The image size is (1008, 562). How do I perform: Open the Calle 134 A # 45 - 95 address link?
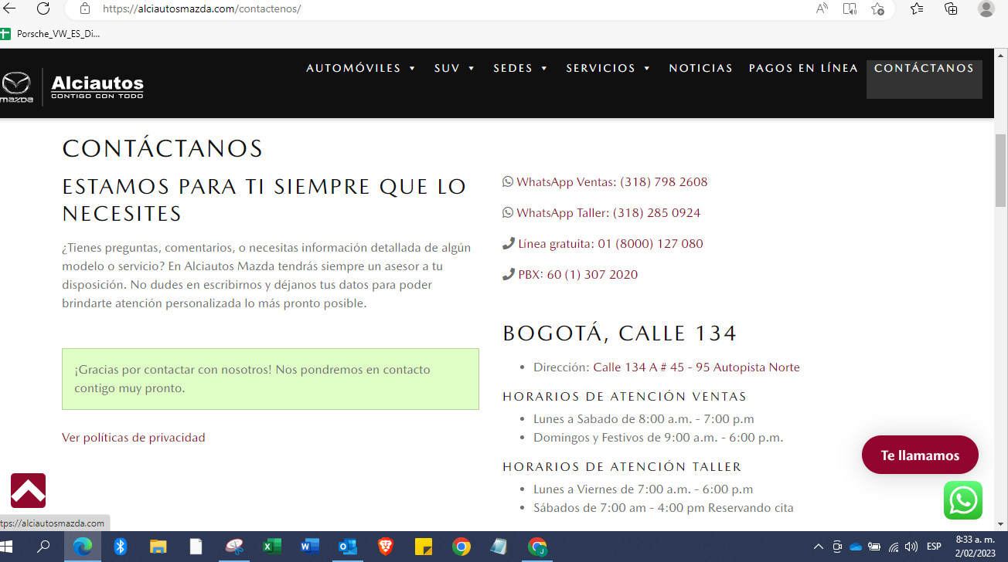[696, 367]
